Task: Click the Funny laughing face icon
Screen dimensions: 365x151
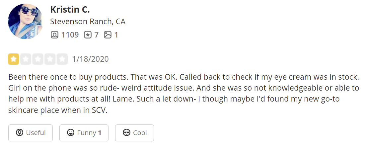Action: pos(70,133)
